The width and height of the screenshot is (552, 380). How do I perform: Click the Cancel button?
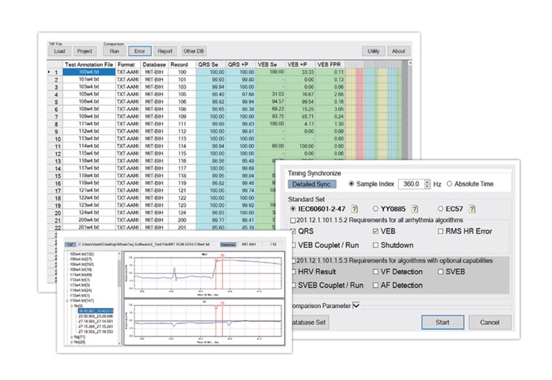[490, 322]
